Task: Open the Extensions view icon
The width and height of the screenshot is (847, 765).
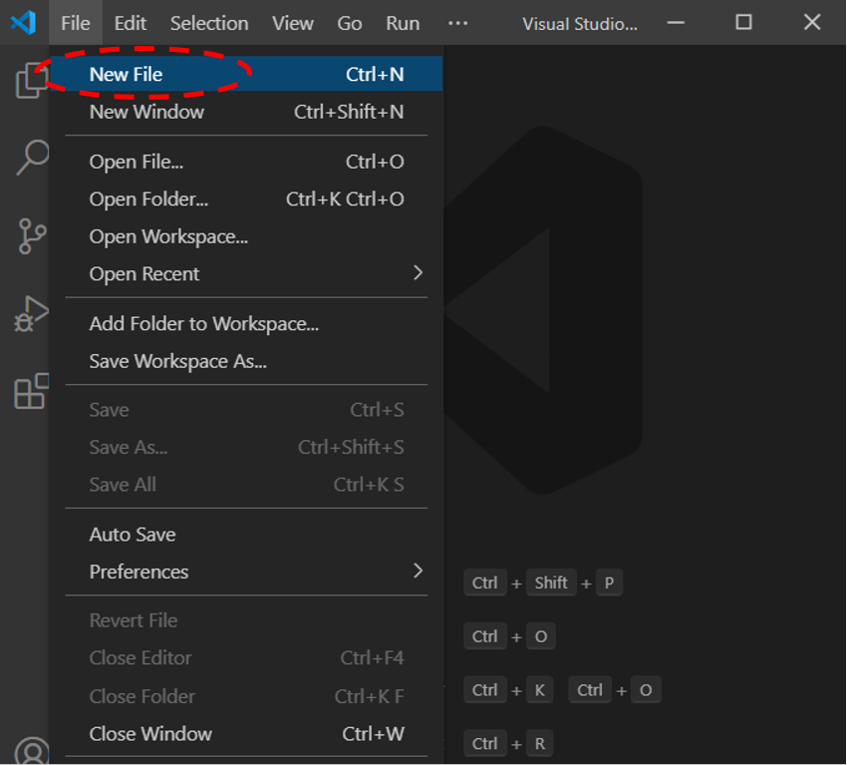Action: [32, 392]
